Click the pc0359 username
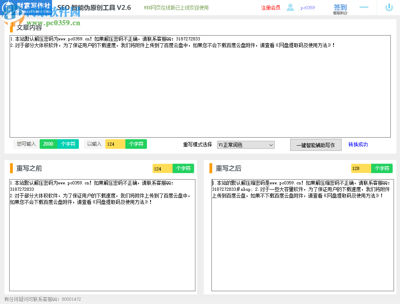The height and width of the screenshot is (304, 400). click(x=308, y=8)
